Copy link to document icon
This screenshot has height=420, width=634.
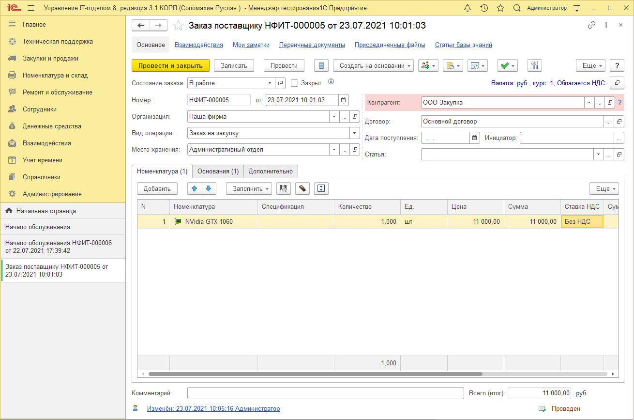591,25
